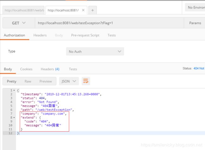Image resolution: width=205 pixels, height=150 pixels.
Task: Open the No Environment dropdown
Action: 195,8
